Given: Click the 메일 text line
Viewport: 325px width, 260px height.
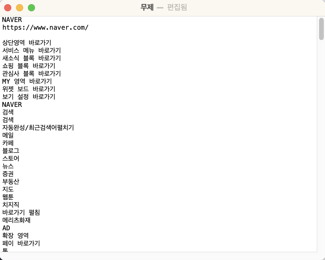Looking at the screenshot, I should [8, 135].
